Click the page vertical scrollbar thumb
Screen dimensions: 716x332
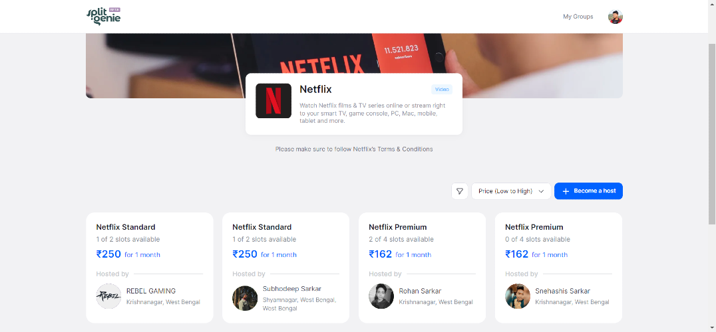point(712,134)
